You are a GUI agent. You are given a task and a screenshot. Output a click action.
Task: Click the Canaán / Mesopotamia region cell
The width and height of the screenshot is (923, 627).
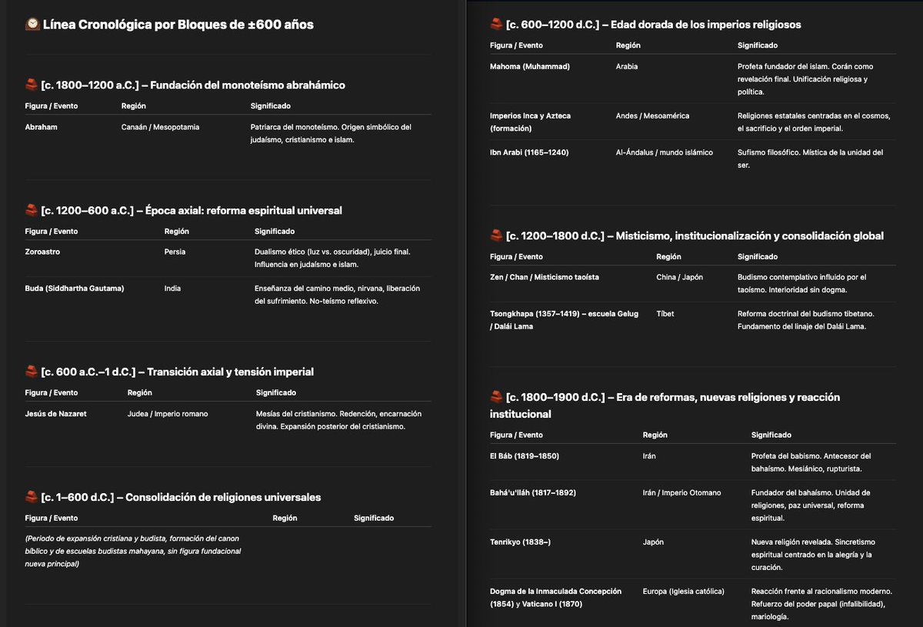point(160,127)
